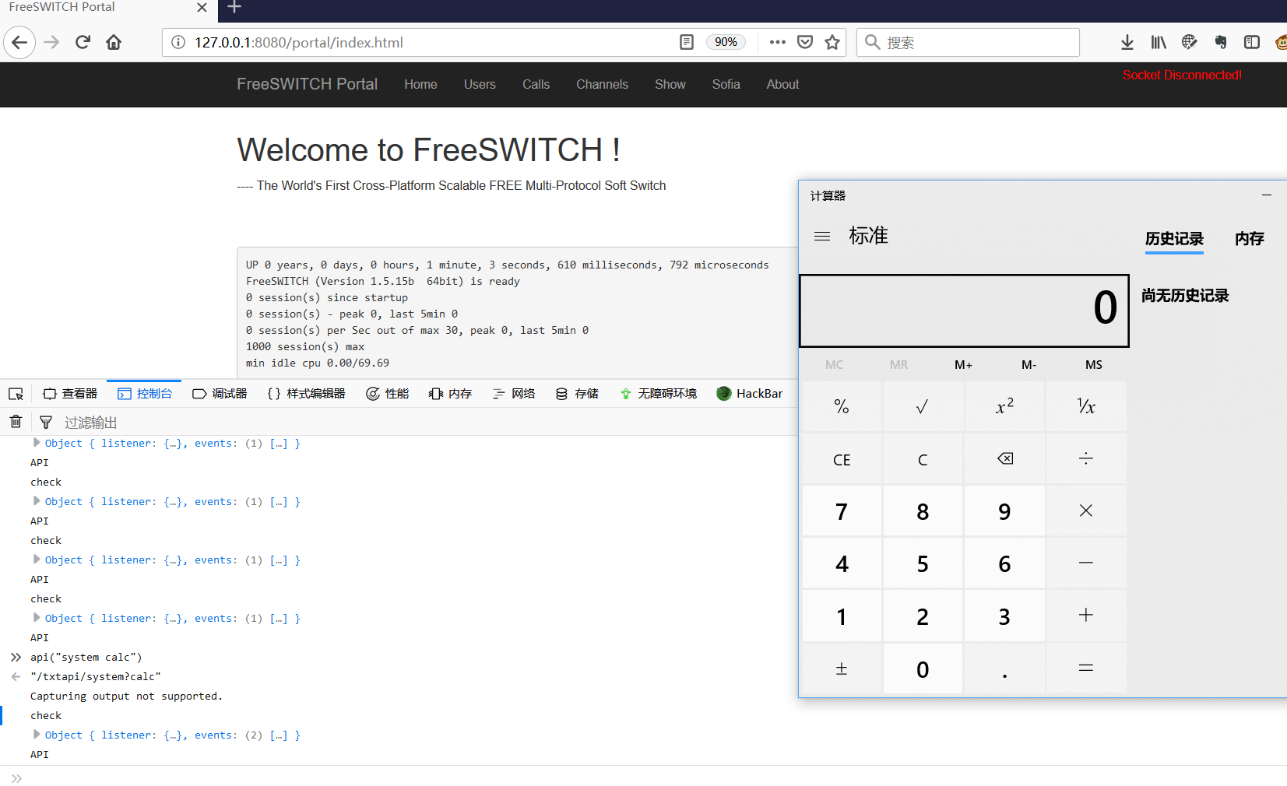Go back in Firefox browser history
The height and width of the screenshot is (786, 1287).
(19, 42)
